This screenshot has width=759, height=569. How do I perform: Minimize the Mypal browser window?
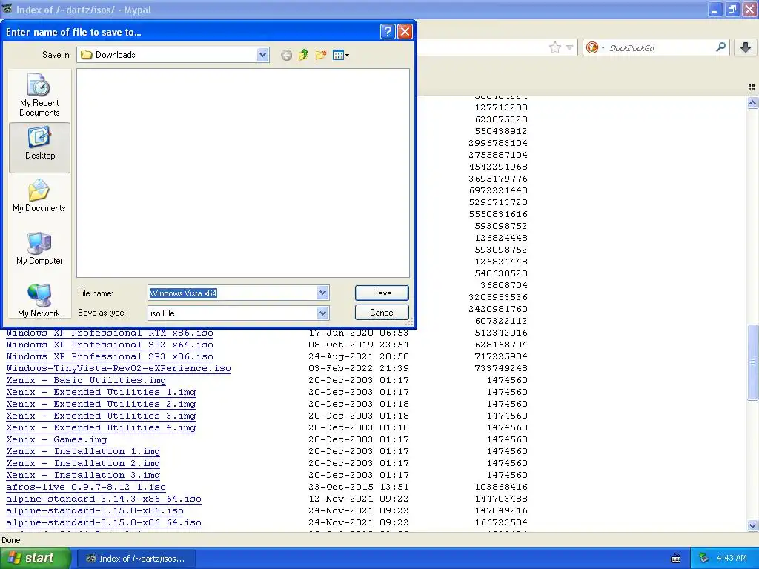pyautogui.click(x=715, y=9)
